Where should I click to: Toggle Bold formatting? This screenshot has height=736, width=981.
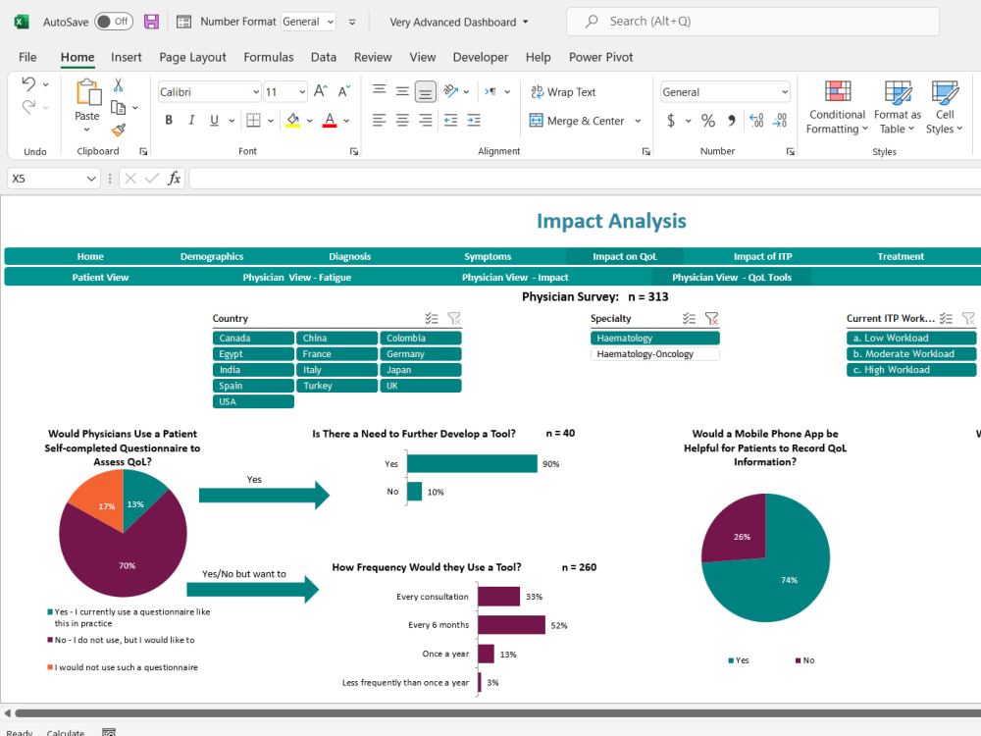coord(169,120)
